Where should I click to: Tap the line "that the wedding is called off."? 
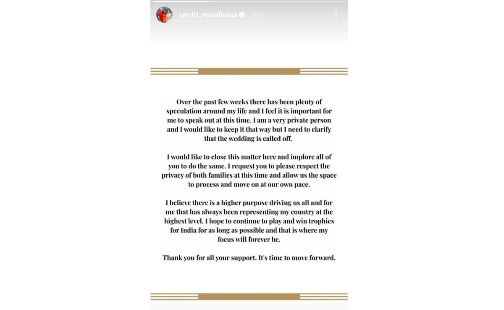coord(248,139)
